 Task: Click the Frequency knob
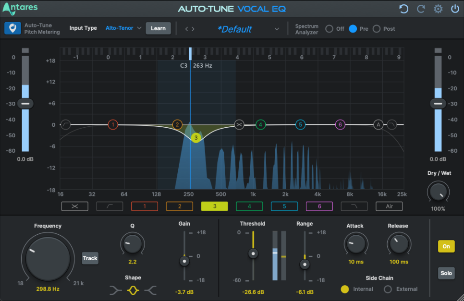click(48, 258)
